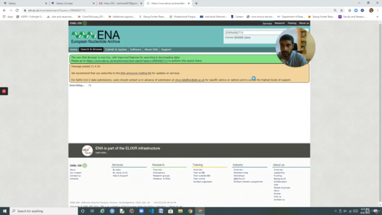Click footer Research groups link
Image resolution: width=382 pixels, height=215 pixels.
pyautogui.click(x=161, y=176)
